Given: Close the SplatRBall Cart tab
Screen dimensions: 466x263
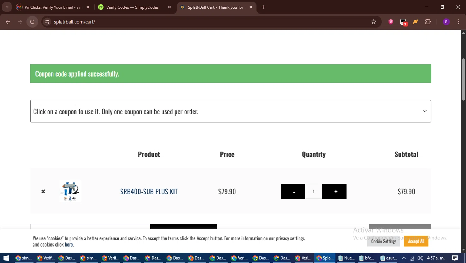Looking at the screenshot, I should (251, 7).
